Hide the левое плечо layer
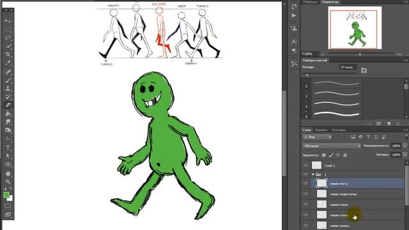Viewport: 409px width, 230px height. [305, 204]
